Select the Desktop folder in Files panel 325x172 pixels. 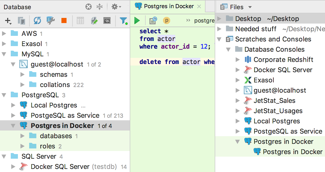(270, 19)
